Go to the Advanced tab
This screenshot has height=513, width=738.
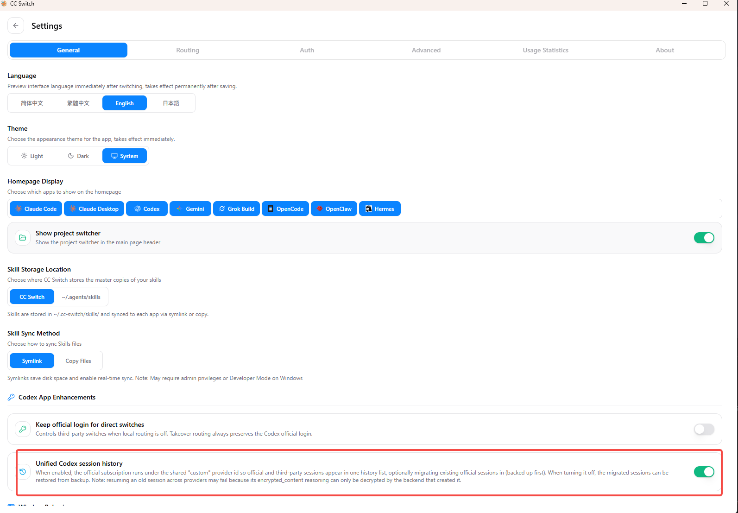(x=426, y=50)
